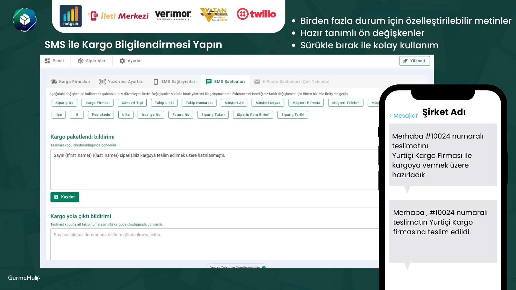This screenshot has height=290, width=516.
Task: Click the Müşteri Ad variable chip
Action: (x=234, y=103)
